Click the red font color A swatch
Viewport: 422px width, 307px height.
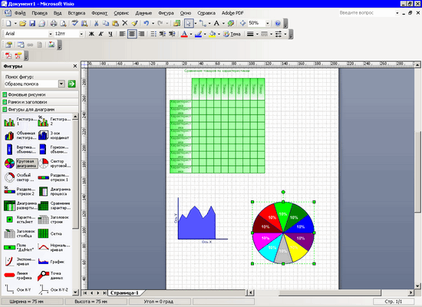coord(184,35)
